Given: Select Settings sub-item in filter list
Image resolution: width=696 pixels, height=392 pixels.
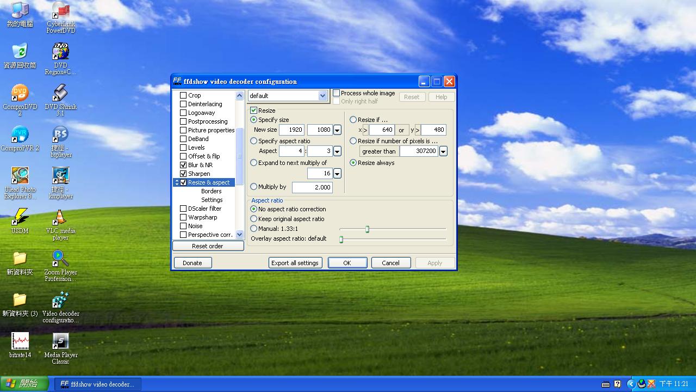Looking at the screenshot, I should click(x=212, y=200).
